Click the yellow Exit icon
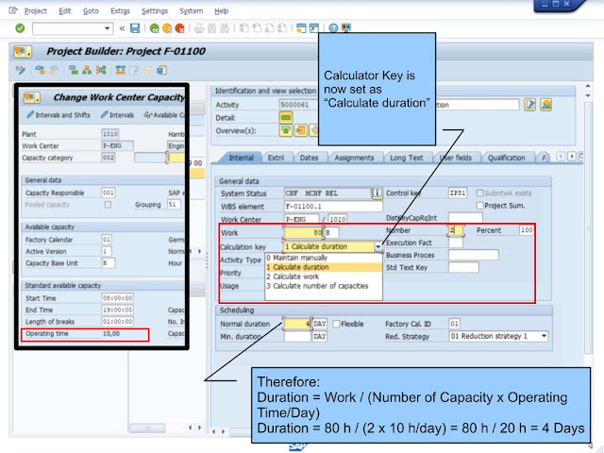 (167, 28)
